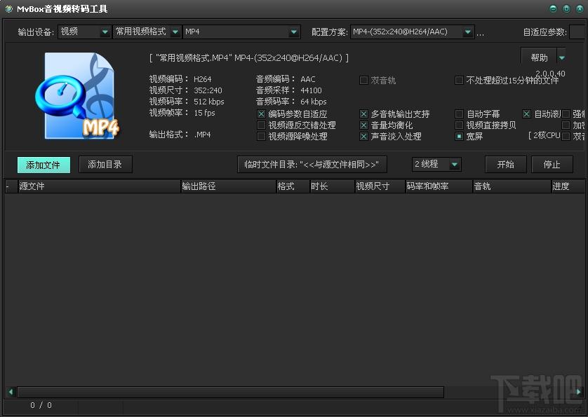Click the 帮助 button
The height and width of the screenshot is (417, 588).
539,57
